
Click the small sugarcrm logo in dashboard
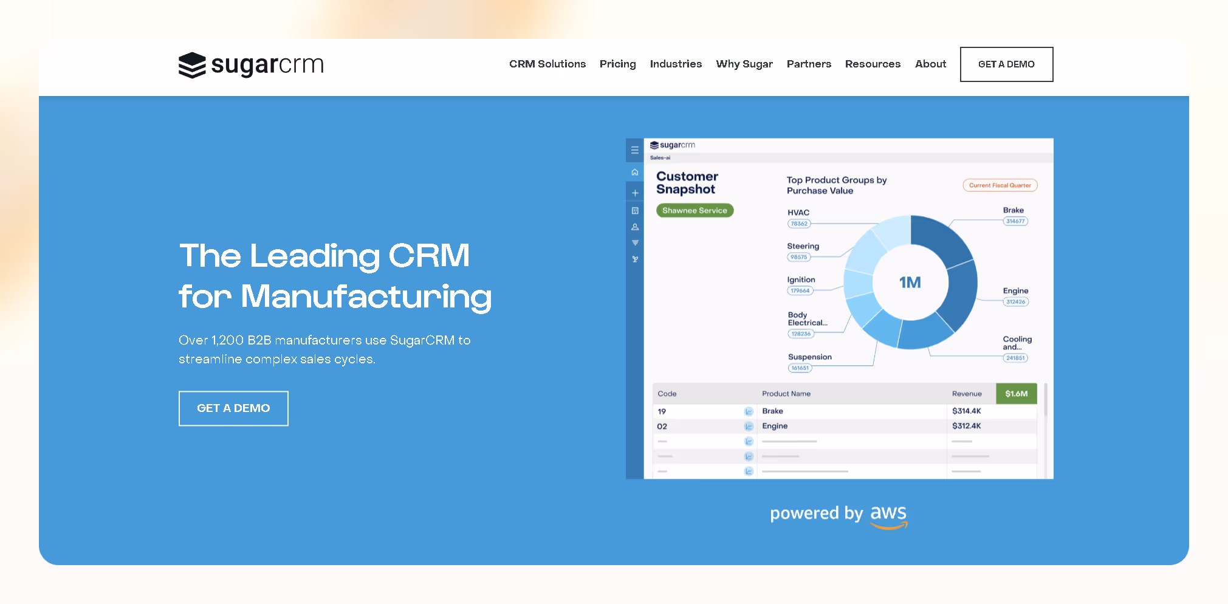pos(672,145)
